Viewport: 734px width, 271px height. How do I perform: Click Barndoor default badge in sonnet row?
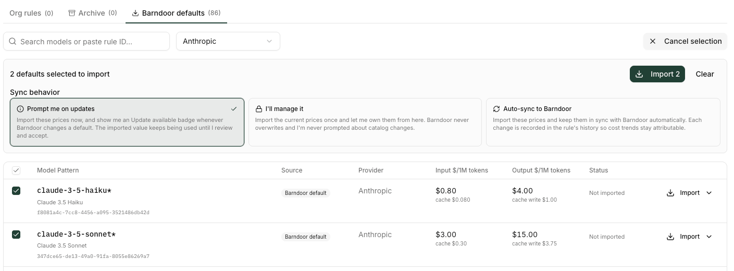click(x=306, y=237)
